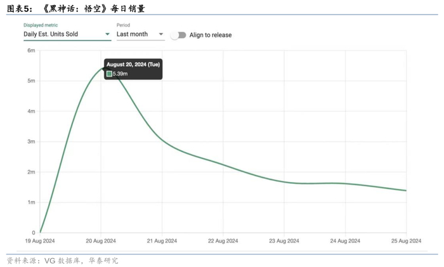Click the Period dropdown arrow
This screenshot has height=267, width=444.
tap(161, 34)
